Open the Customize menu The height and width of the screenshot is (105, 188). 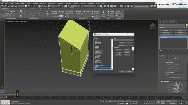pyautogui.click(x=68, y=3)
